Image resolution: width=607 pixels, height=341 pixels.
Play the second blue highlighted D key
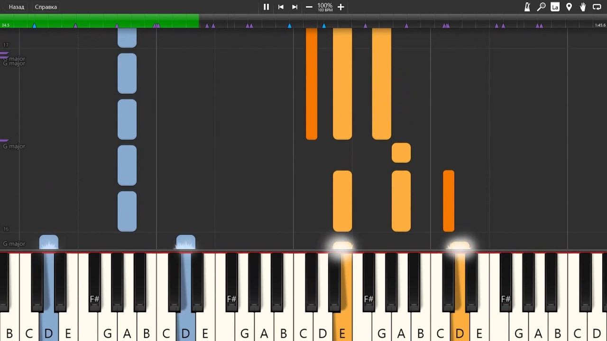[x=185, y=327]
